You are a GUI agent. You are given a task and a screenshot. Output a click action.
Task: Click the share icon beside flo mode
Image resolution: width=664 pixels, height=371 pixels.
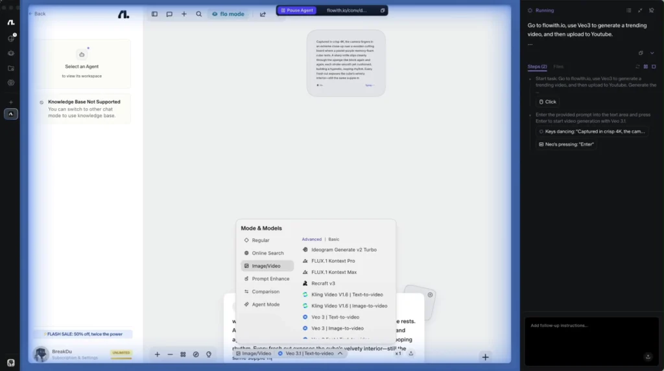263,14
